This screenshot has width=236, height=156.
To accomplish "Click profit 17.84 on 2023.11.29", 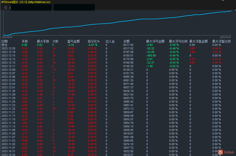I will click(x=71, y=95).
